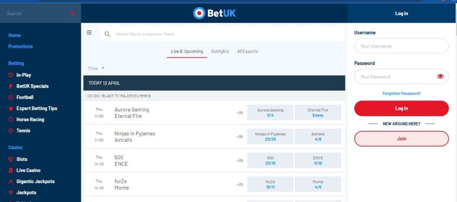Click the Gigantic Jackpots icon
The image size is (457, 202).
click(11, 182)
